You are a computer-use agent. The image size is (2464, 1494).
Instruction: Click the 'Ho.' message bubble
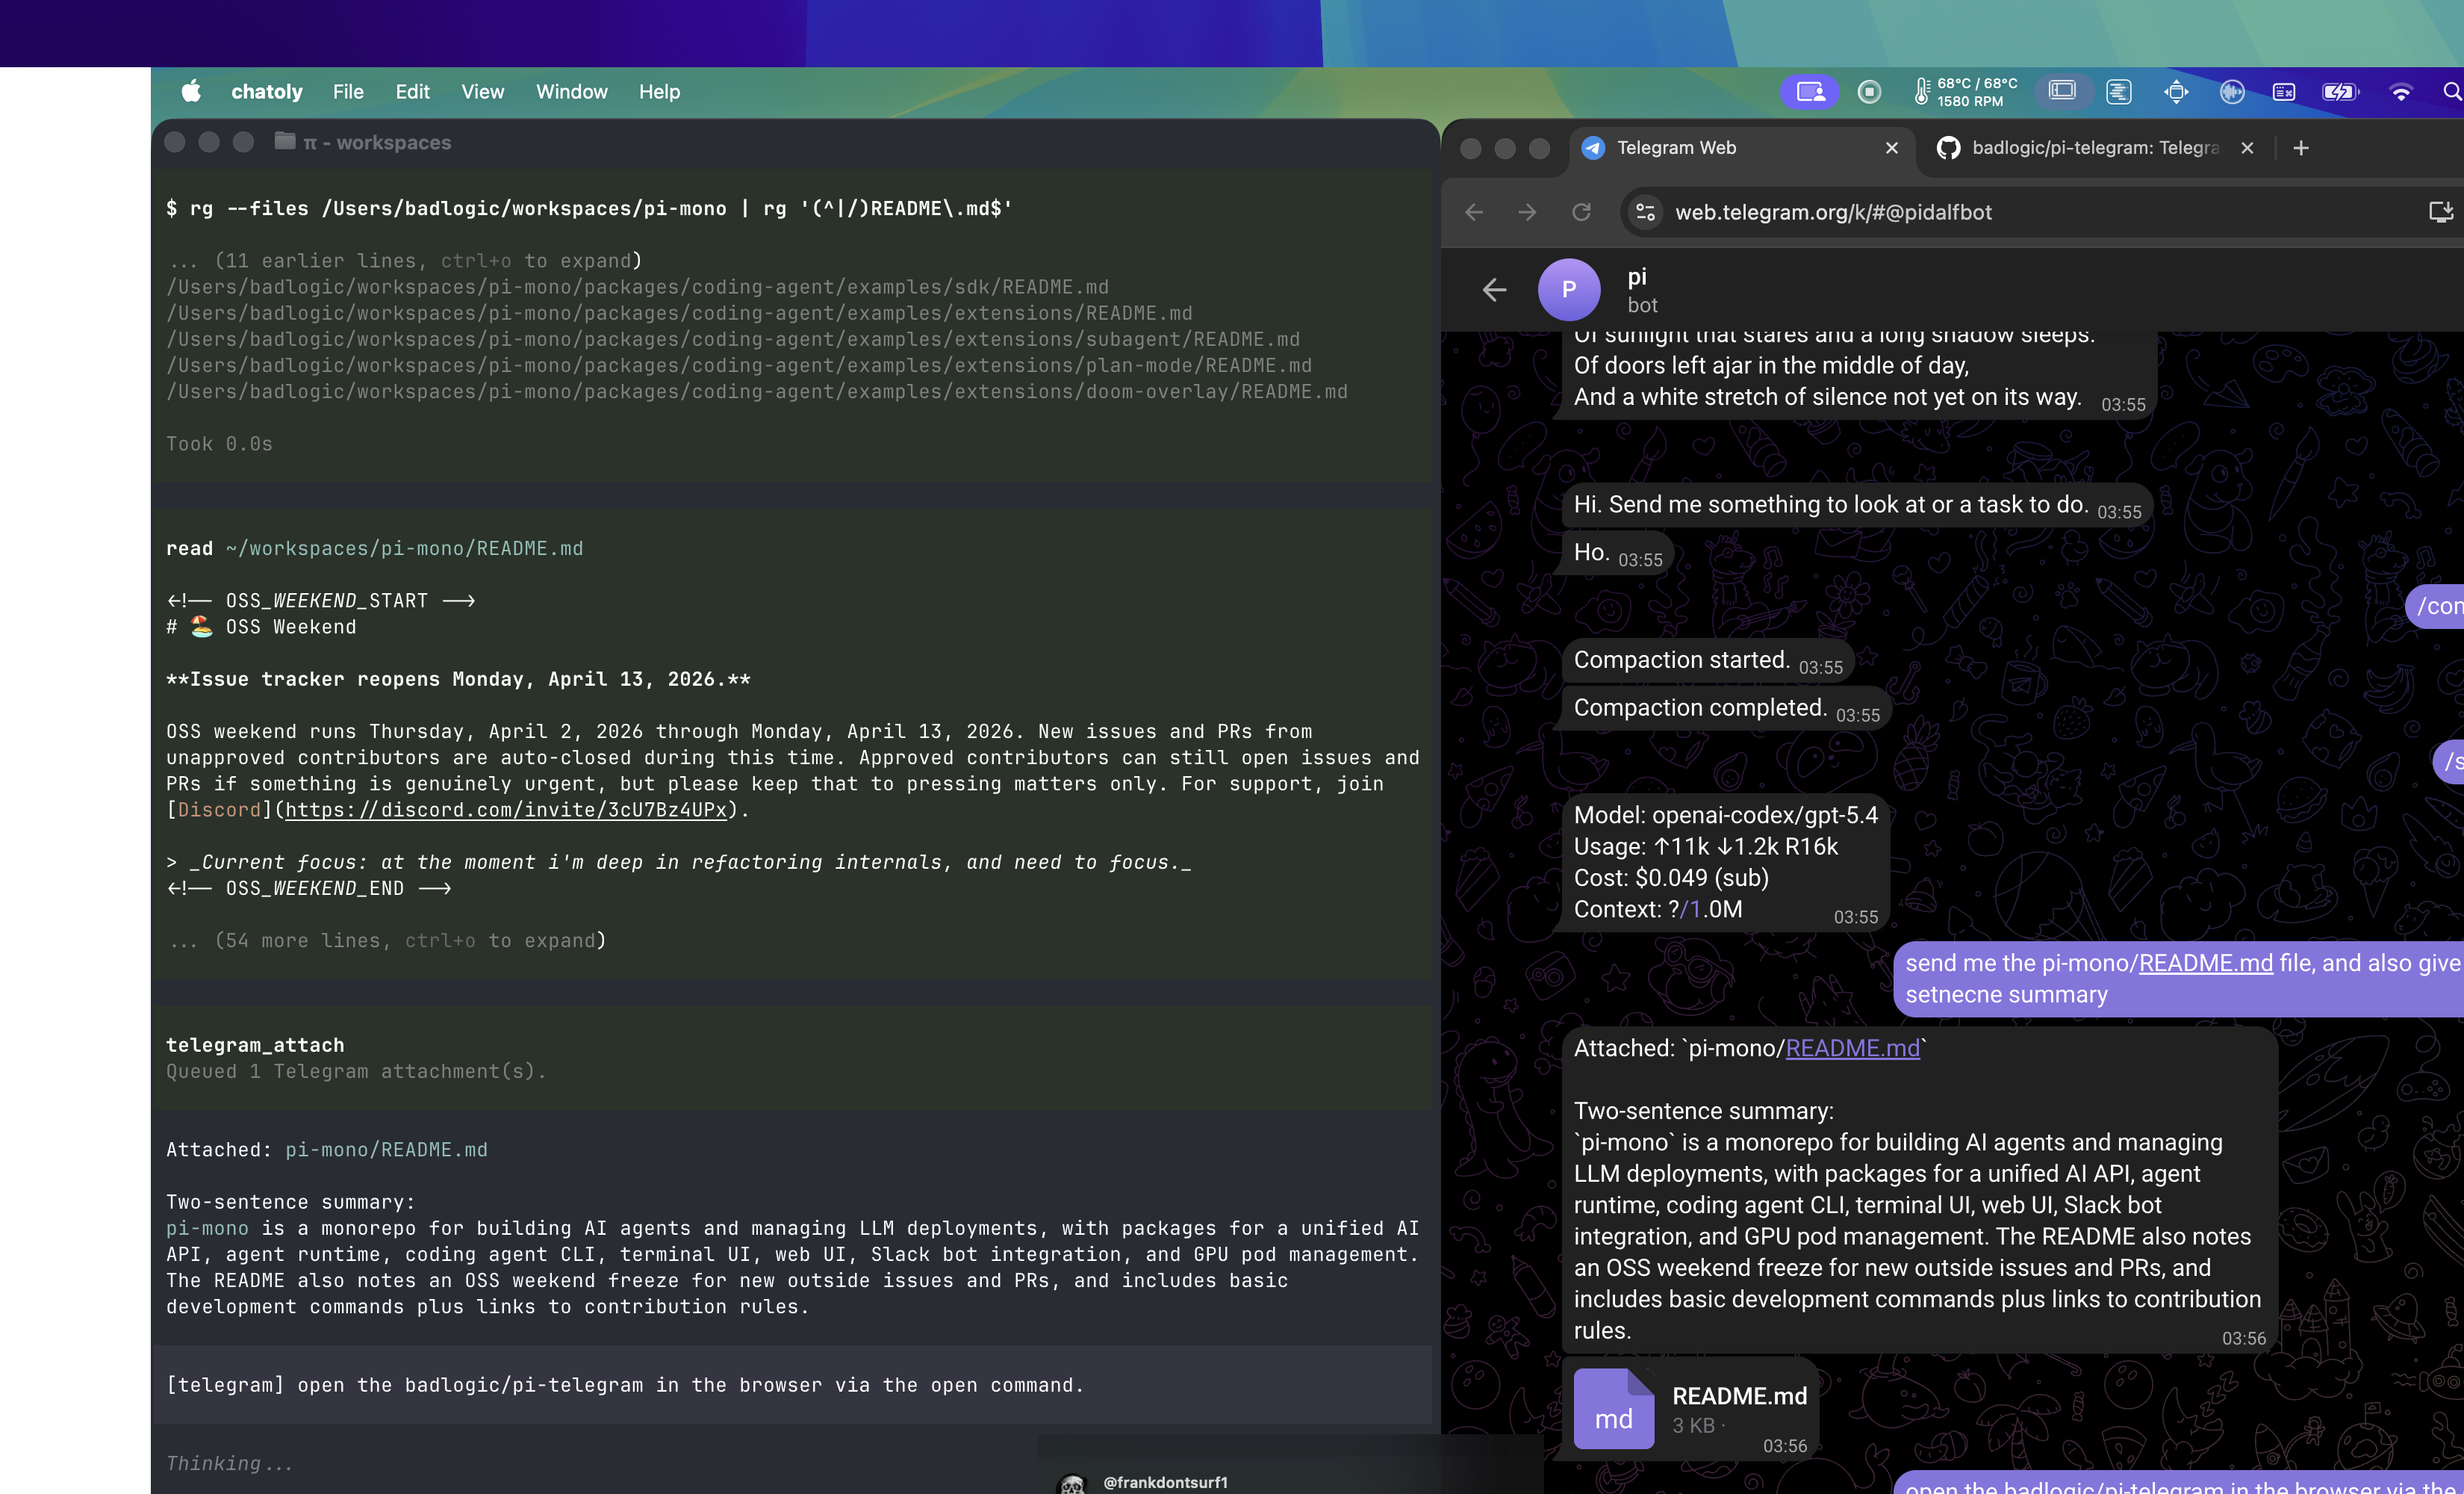click(x=1617, y=554)
